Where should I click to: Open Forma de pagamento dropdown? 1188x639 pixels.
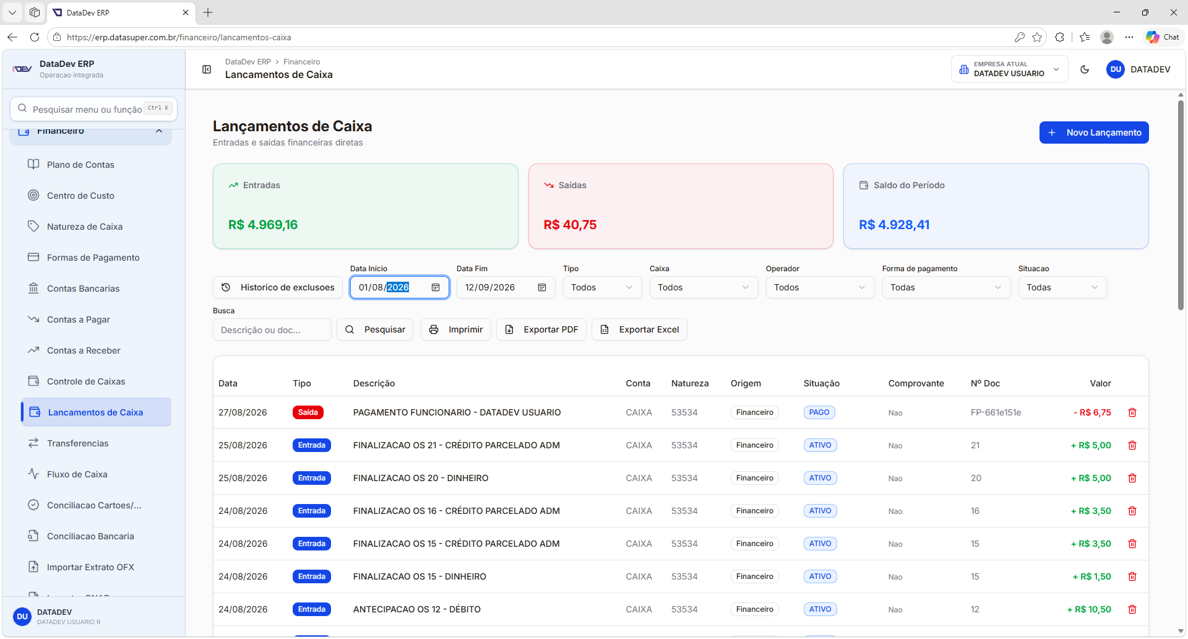tap(946, 287)
